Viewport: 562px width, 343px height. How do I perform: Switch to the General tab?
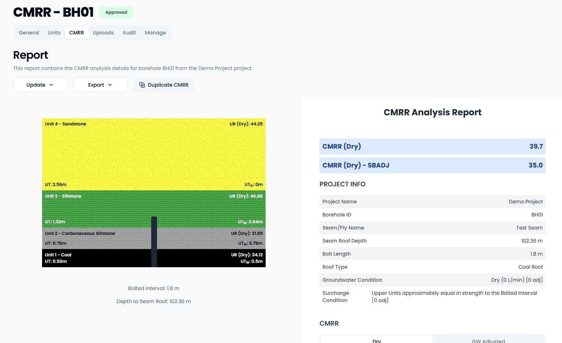pos(29,32)
